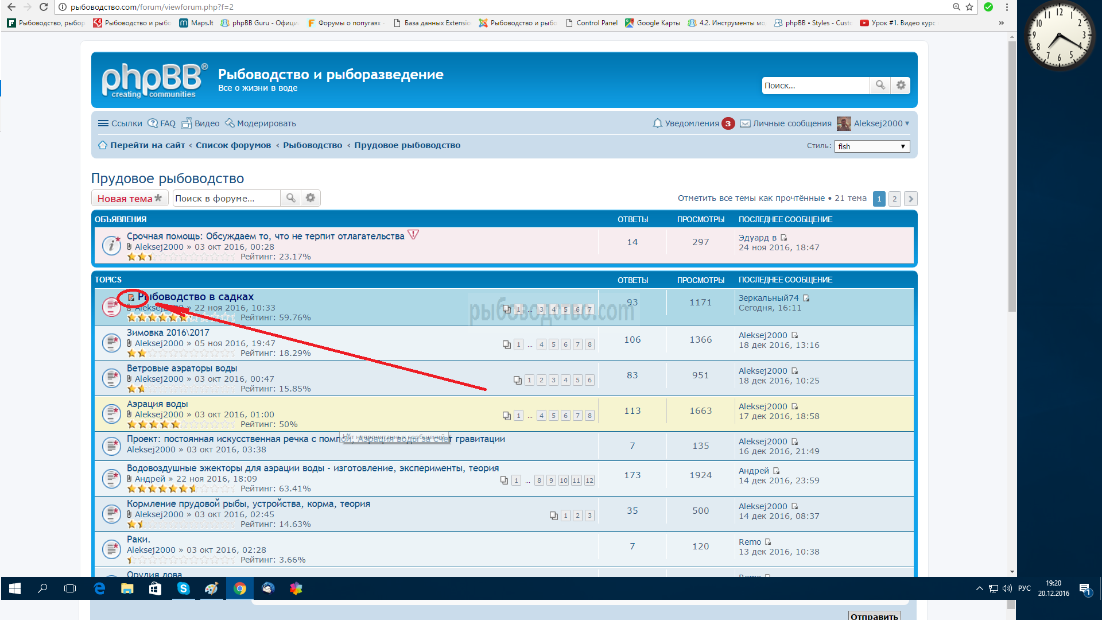
Task: Open the 'Модерировать' menu item
Action: point(261,123)
